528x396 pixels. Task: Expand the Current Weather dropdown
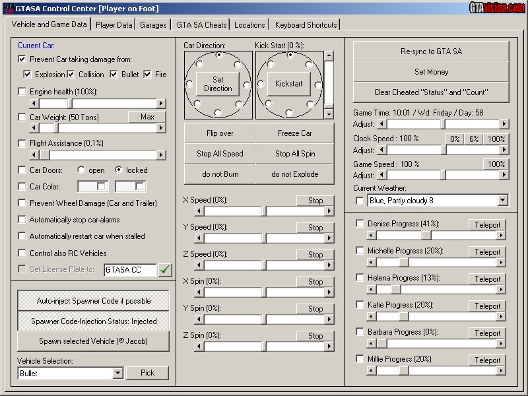coord(502,201)
